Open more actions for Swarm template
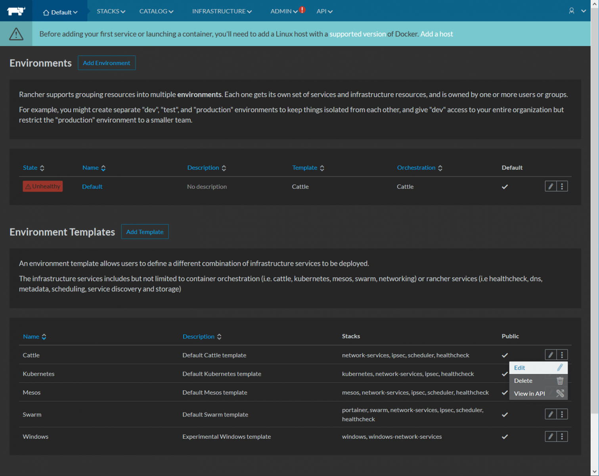 click(x=562, y=414)
